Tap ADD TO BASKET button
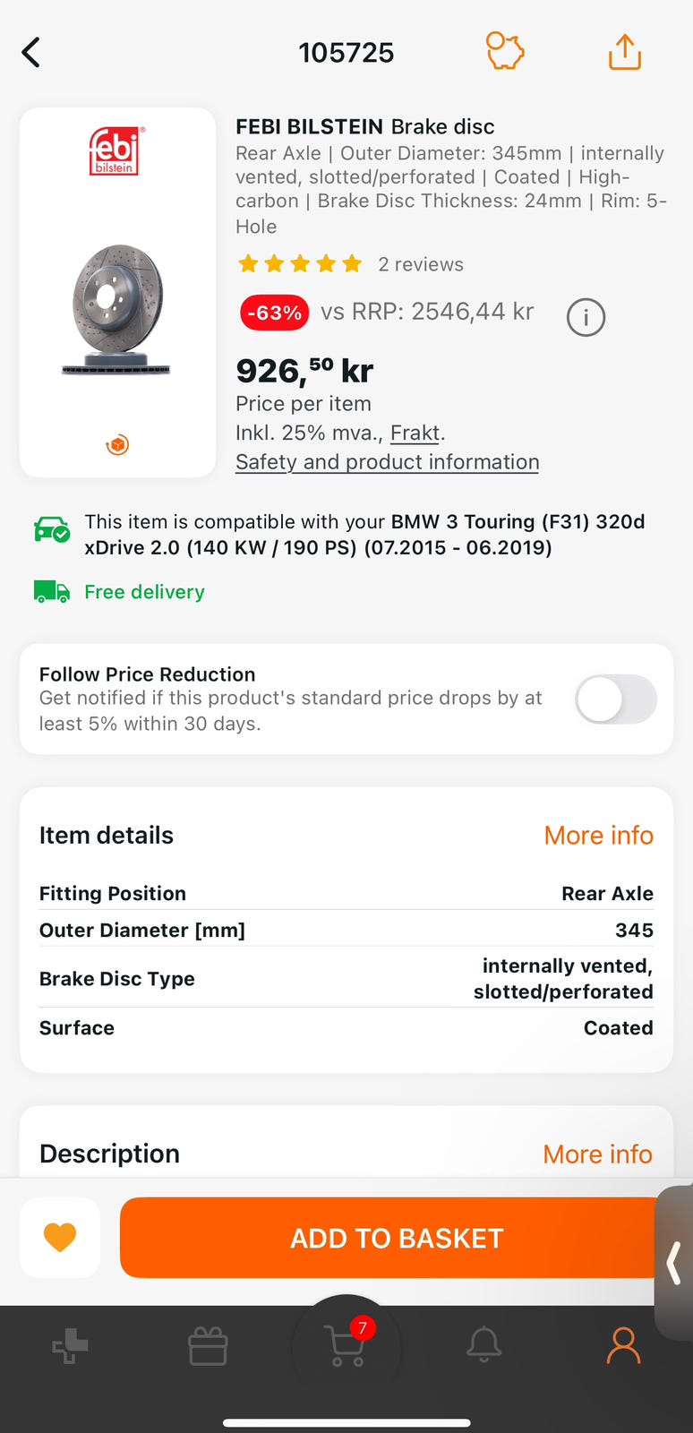Image resolution: width=693 pixels, height=1433 pixels. [397, 1238]
